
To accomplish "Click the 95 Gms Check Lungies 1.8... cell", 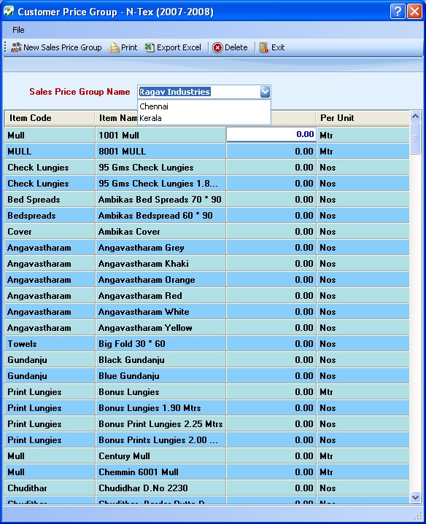I will (x=160, y=184).
